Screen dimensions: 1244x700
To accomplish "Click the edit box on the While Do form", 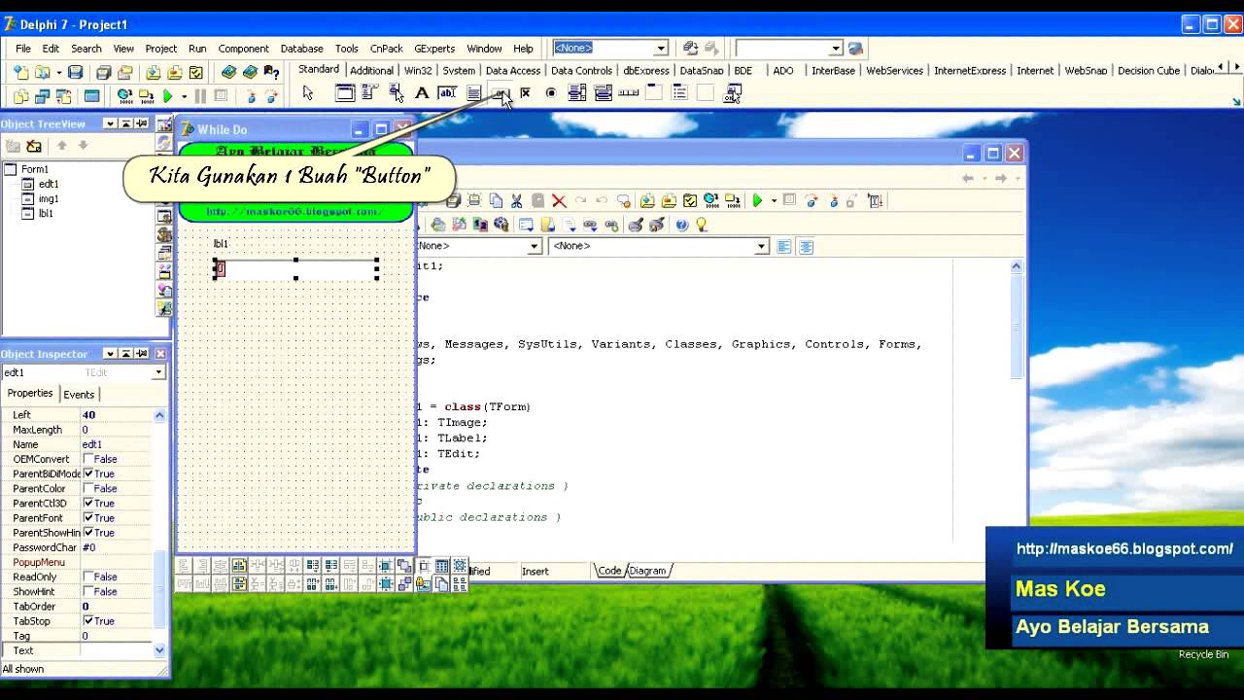I will [296, 268].
